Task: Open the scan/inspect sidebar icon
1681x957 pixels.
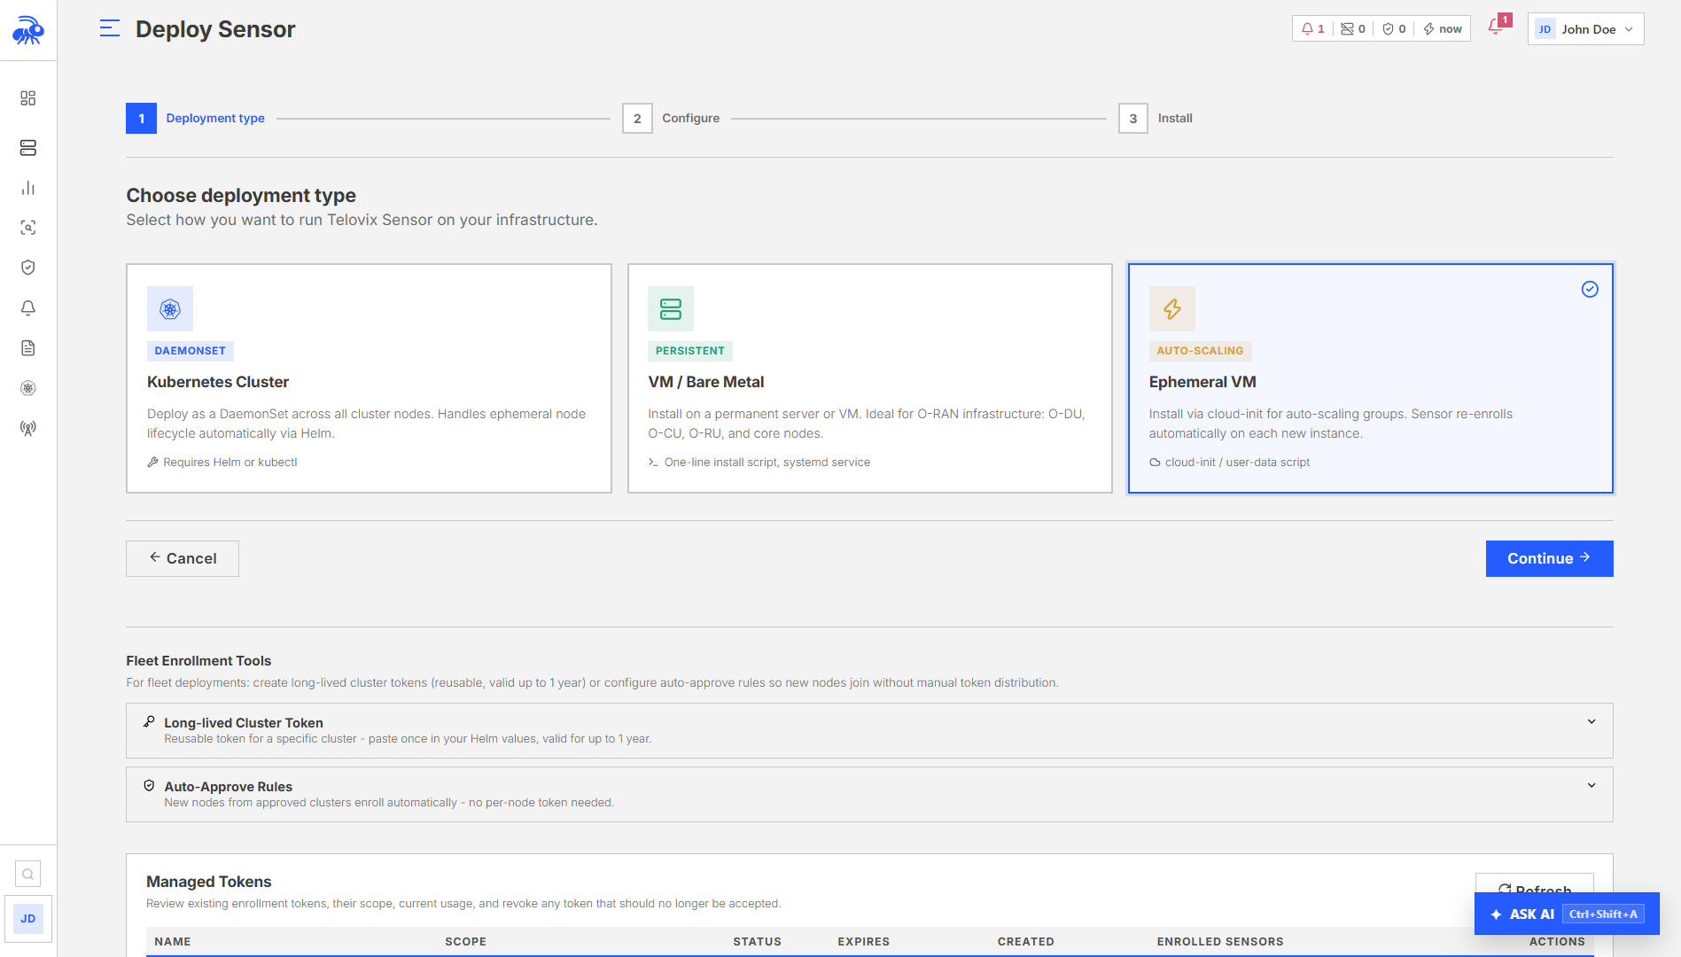Action: (28, 228)
